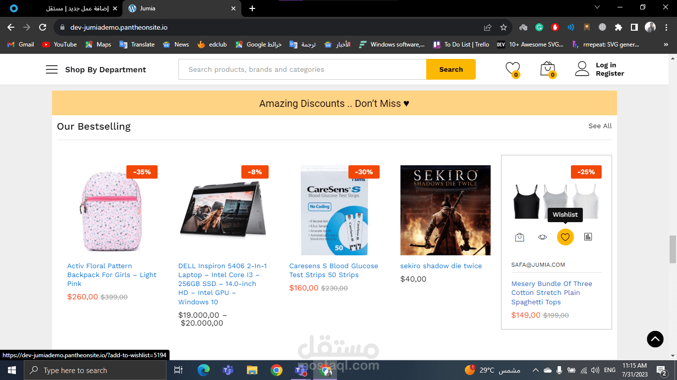The height and width of the screenshot is (380, 677).
Task: Click the floral backpack product image
Action: (x=112, y=210)
